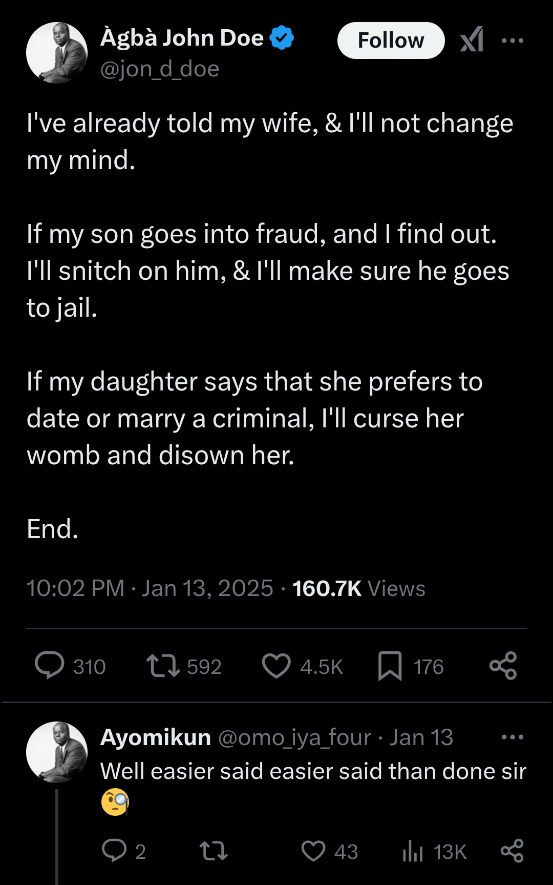Open the 160.7K Views count
The width and height of the screenshot is (553, 885).
point(358,588)
